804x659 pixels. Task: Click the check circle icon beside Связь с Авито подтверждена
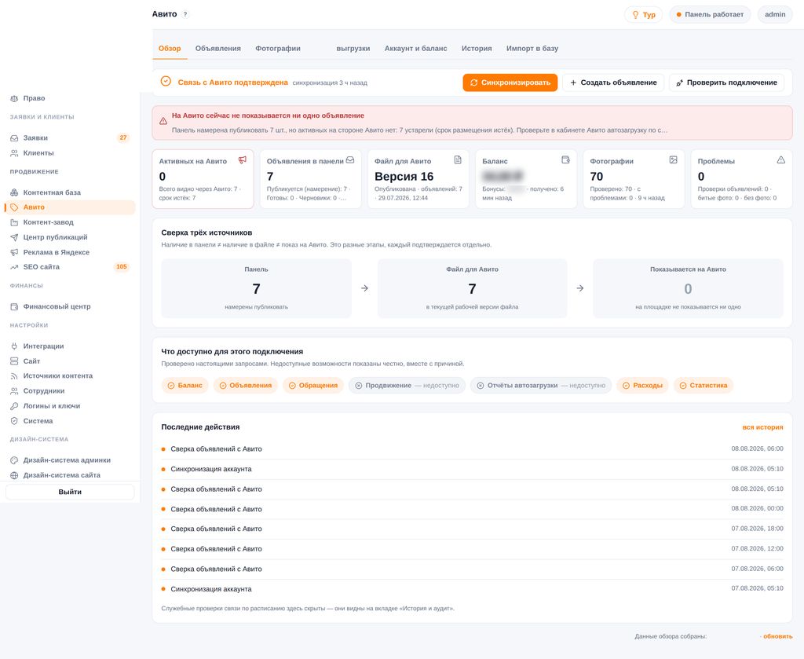point(166,81)
